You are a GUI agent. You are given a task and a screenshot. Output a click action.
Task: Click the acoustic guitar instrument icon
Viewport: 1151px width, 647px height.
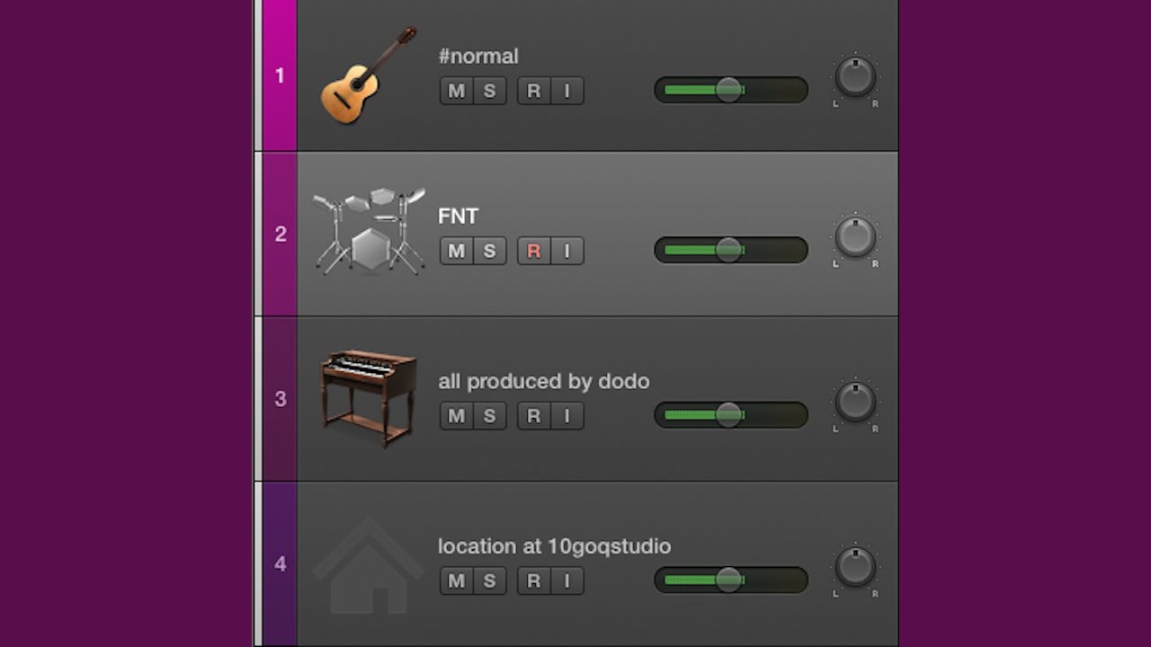[x=369, y=75]
